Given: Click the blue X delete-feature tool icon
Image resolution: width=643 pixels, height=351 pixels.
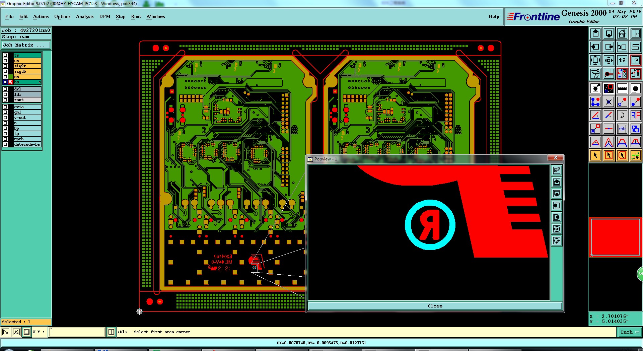Looking at the screenshot, I should [609, 102].
